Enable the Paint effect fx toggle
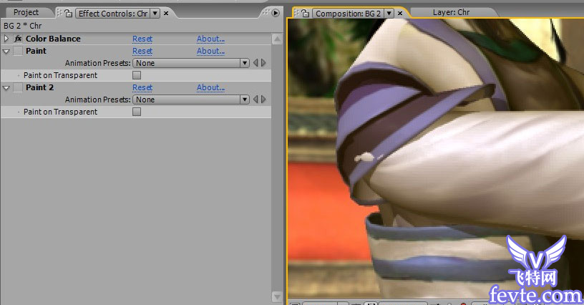The width and height of the screenshot is (584, 305). pos(18,51)
